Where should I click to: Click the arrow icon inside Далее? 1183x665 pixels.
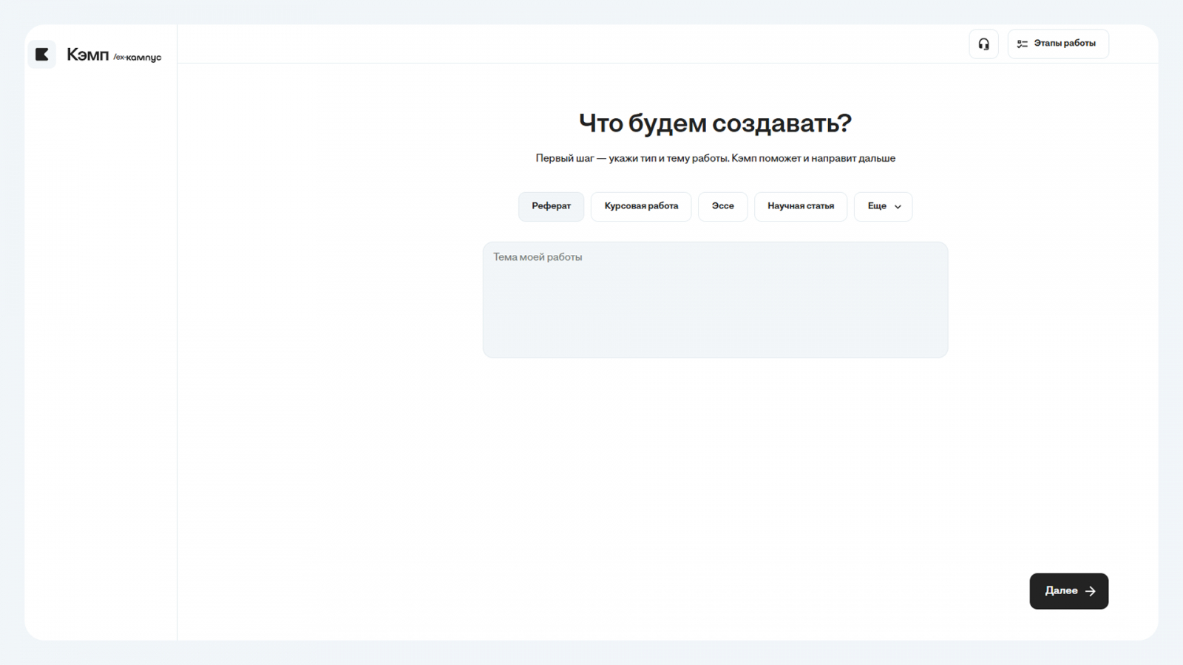1091,591
